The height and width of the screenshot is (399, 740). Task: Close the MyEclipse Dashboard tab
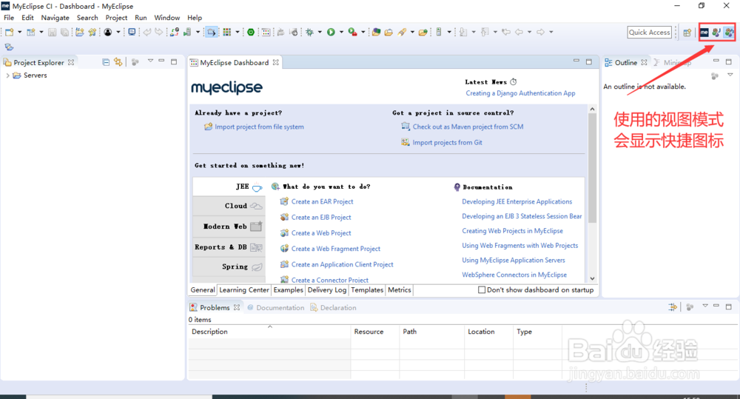tap(275, 62)
